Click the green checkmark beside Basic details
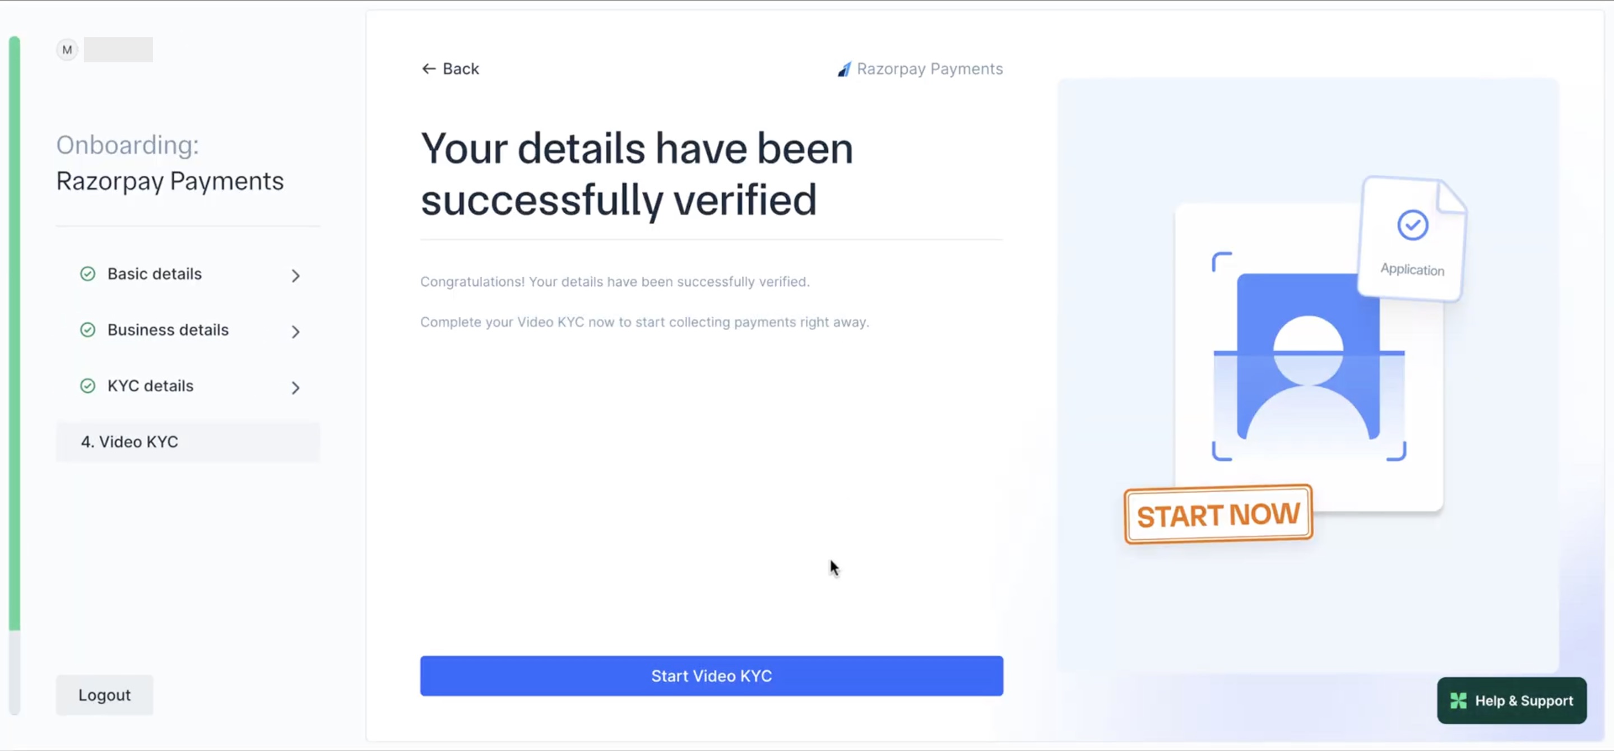This screenshot has width=1614, height=751. (x=87, y=273)
